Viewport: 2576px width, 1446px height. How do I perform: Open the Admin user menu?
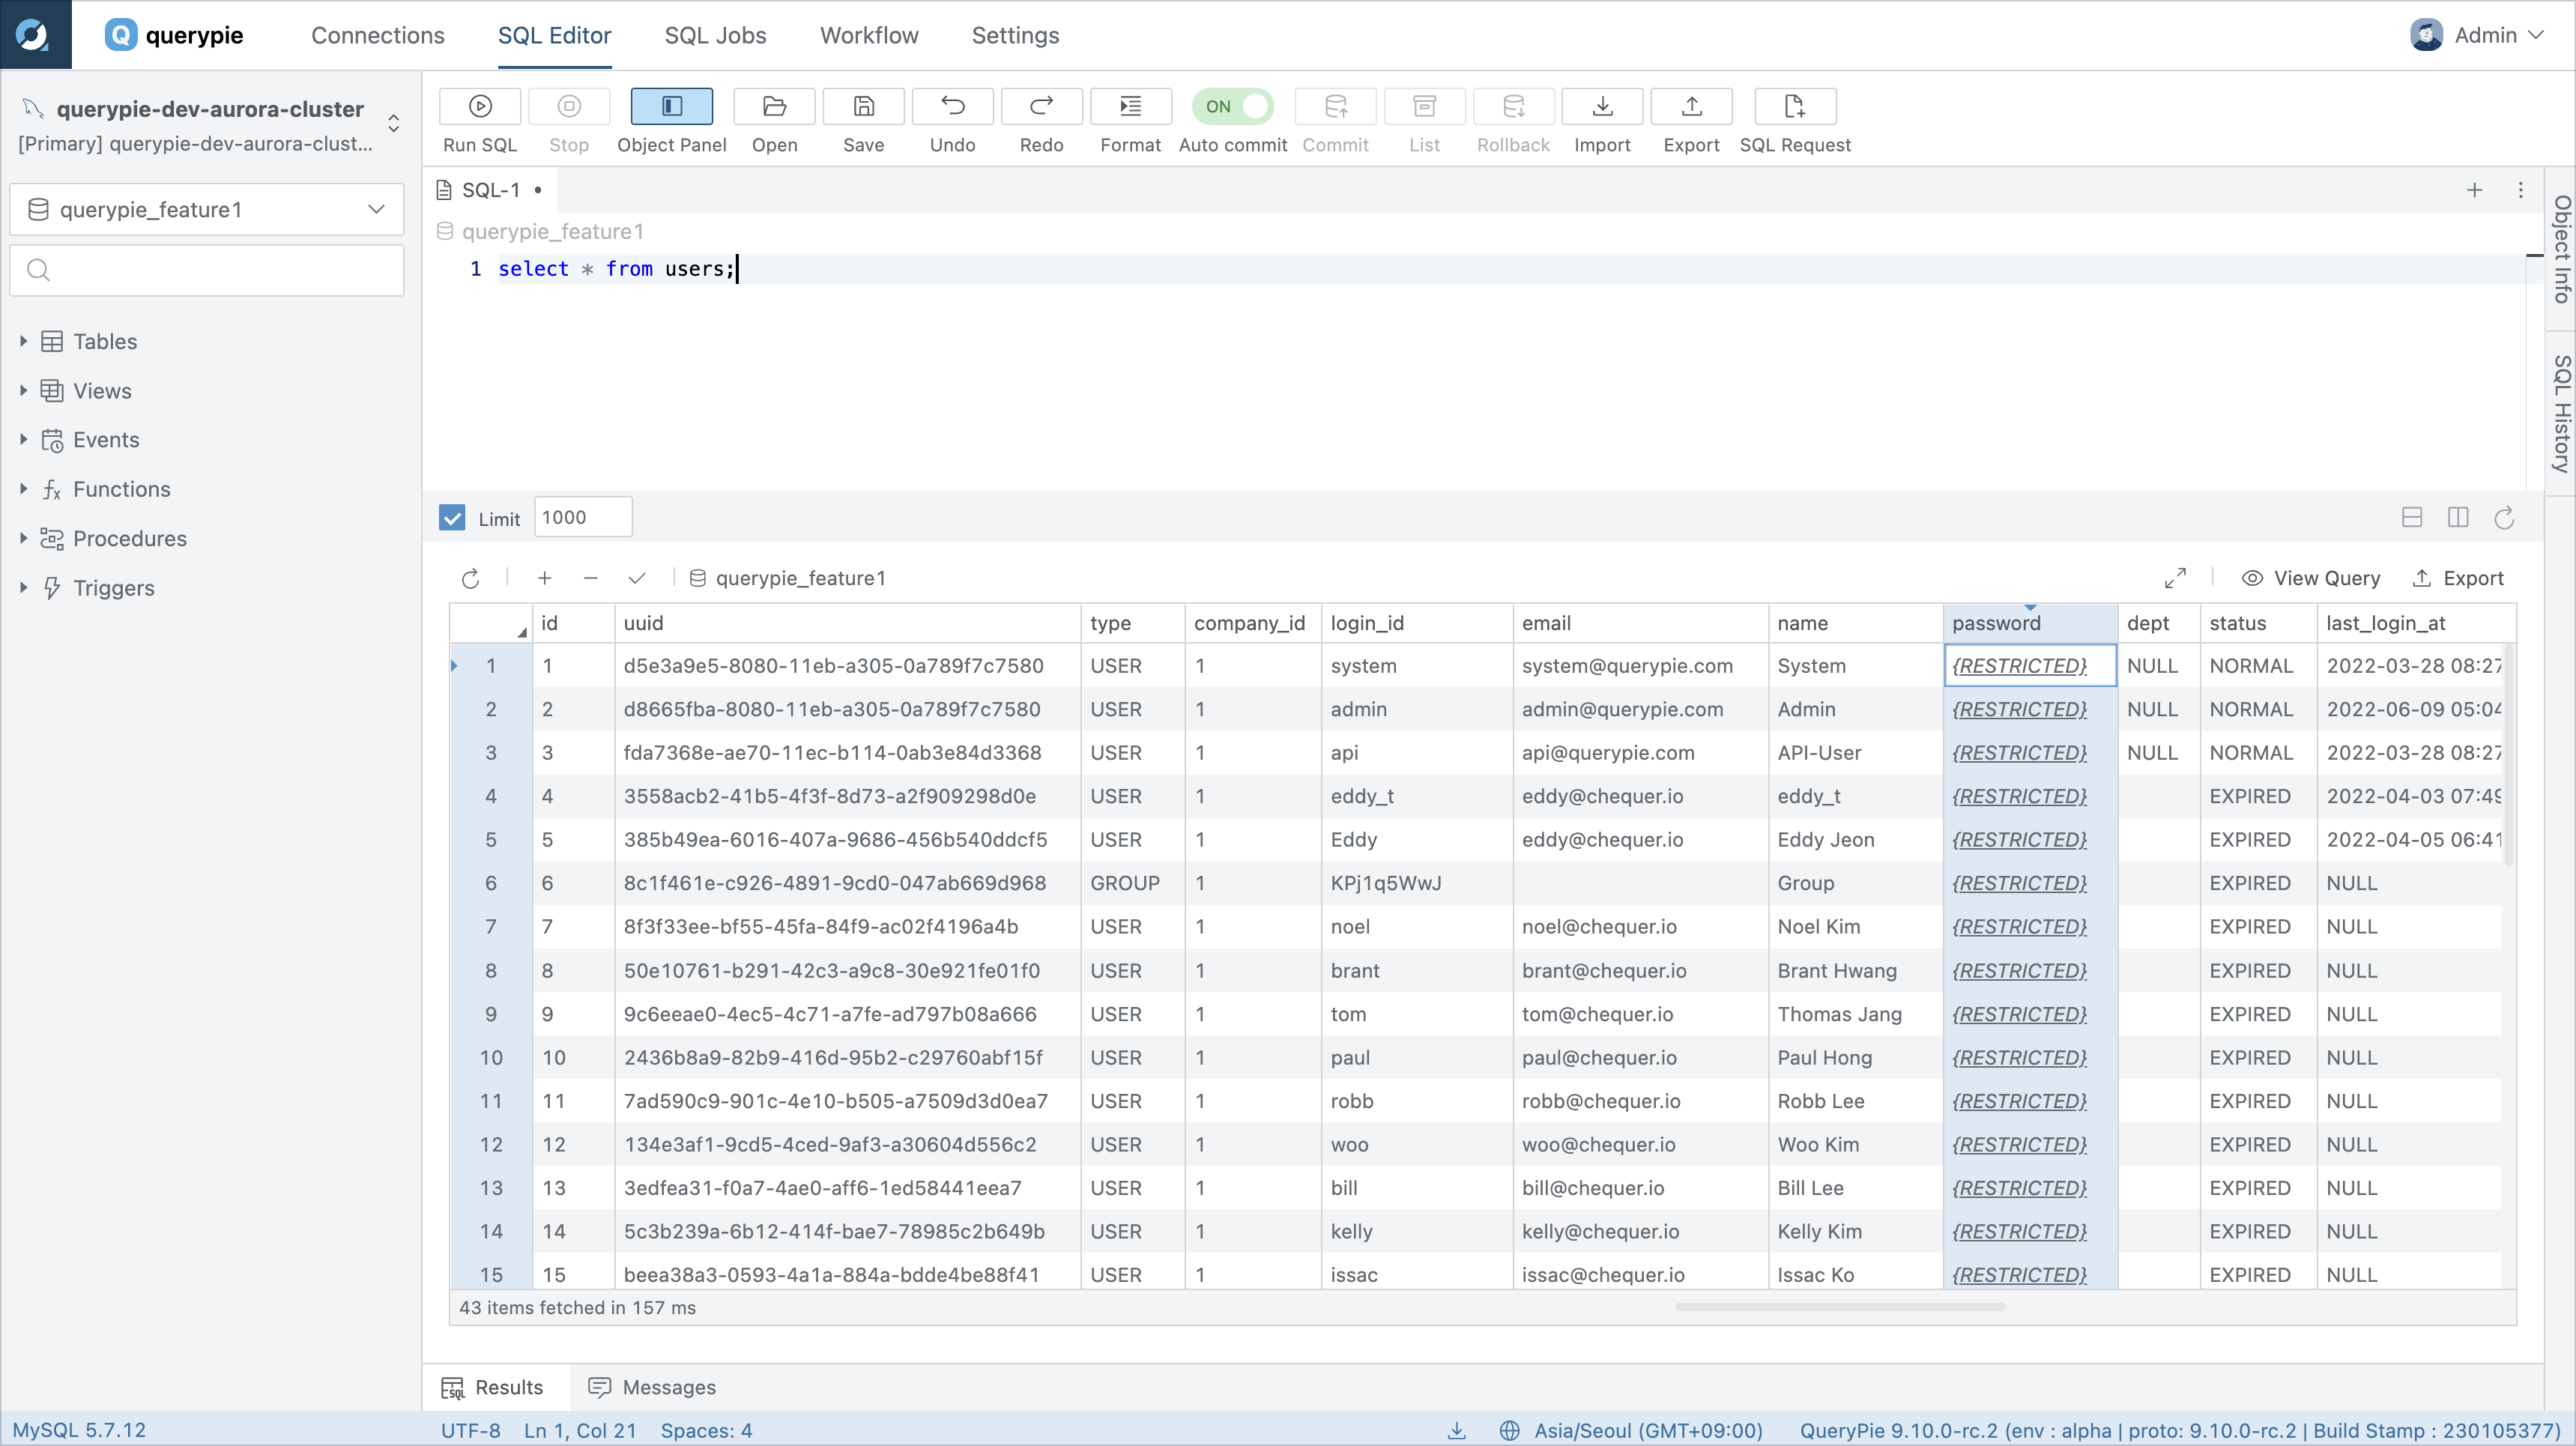(x=2476, y=35)
